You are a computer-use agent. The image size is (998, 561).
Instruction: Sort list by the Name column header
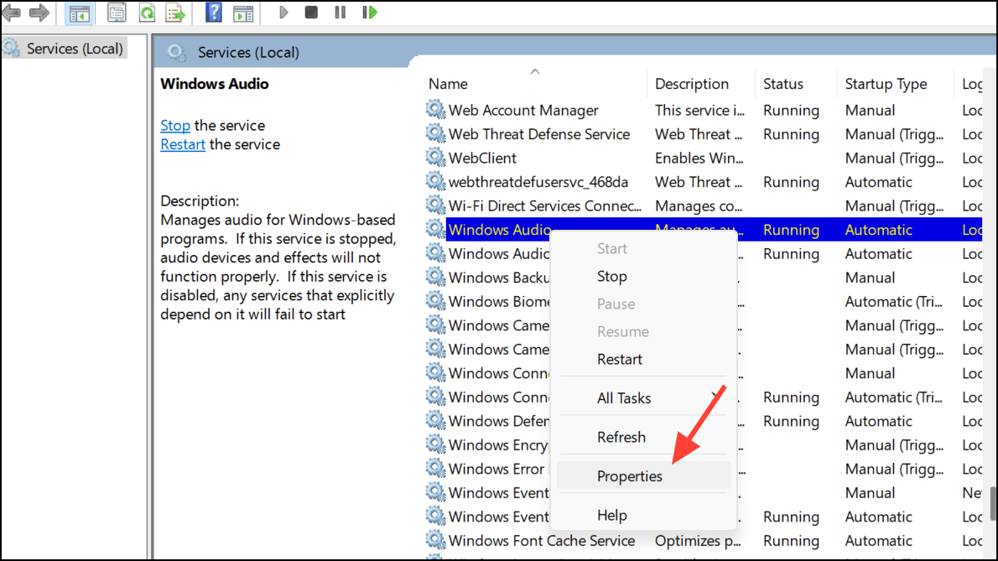[x=448, y=84]
